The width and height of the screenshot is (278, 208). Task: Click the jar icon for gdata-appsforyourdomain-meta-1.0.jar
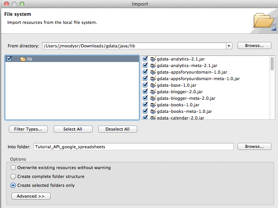tap(153, 79)
